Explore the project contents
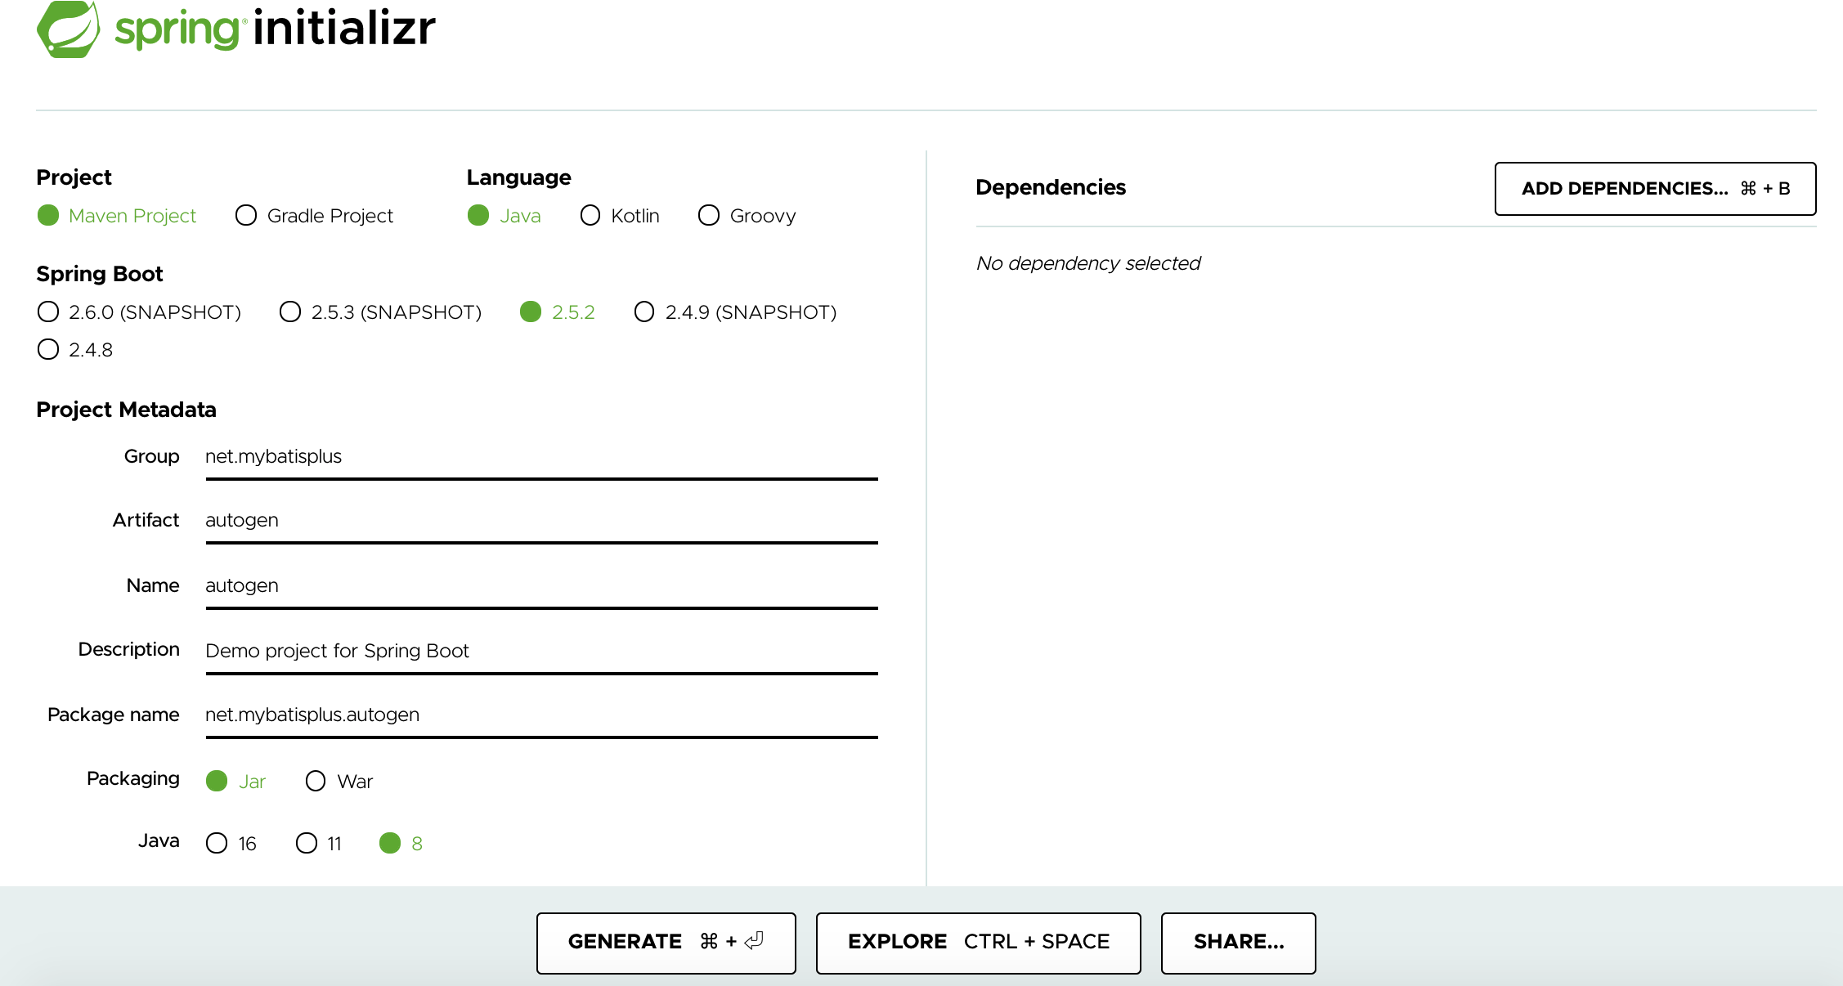 pos(978,943)
